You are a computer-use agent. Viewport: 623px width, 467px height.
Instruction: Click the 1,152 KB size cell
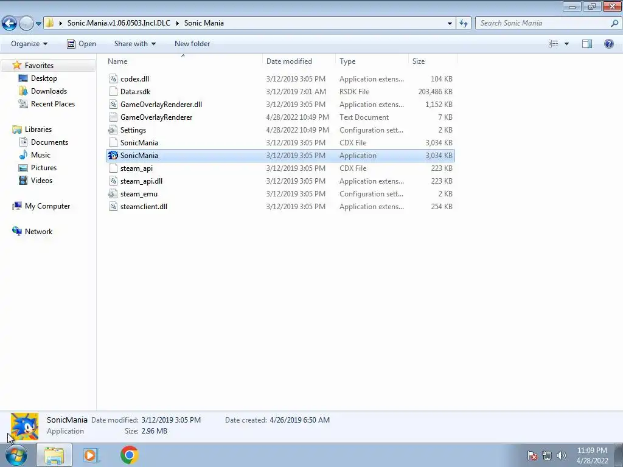439,105
